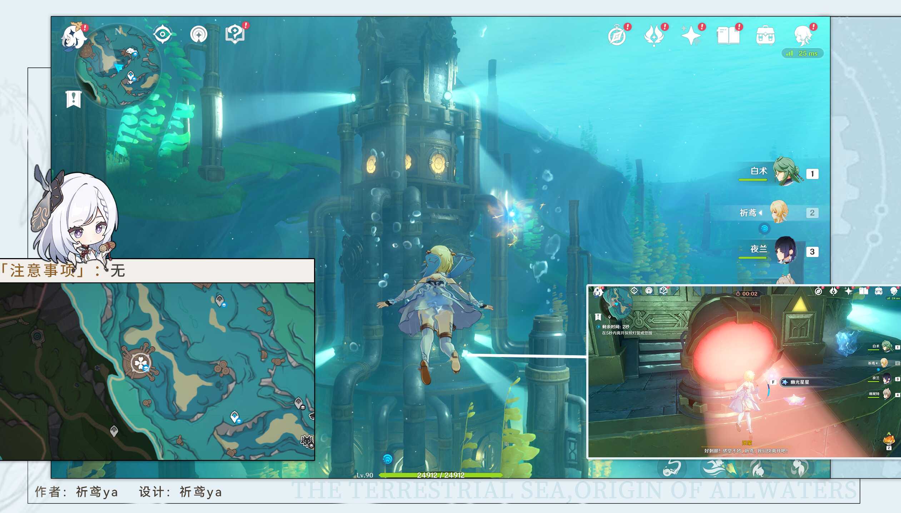
Task: Select the flower statue marker on map inset
Action: (140, 363)
